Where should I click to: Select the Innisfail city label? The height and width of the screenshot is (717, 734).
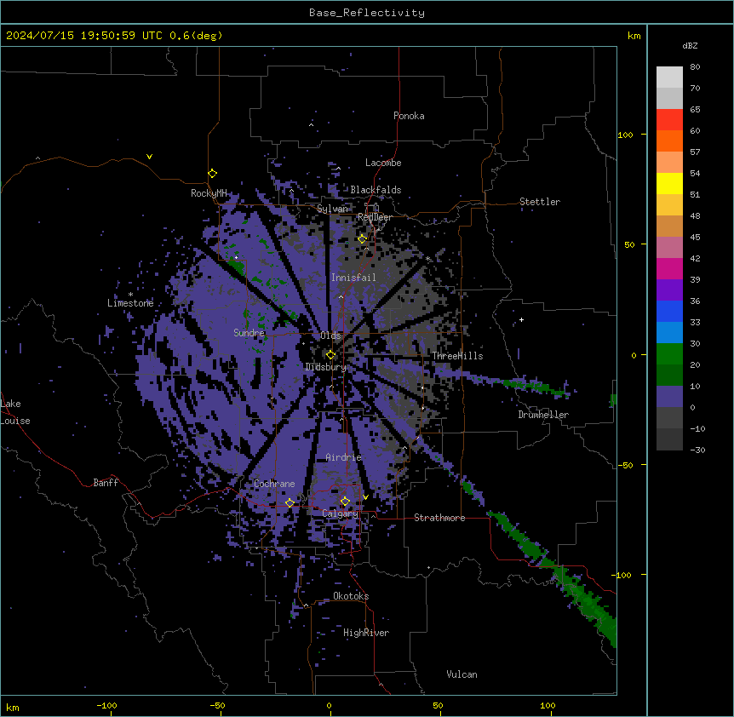353,278
